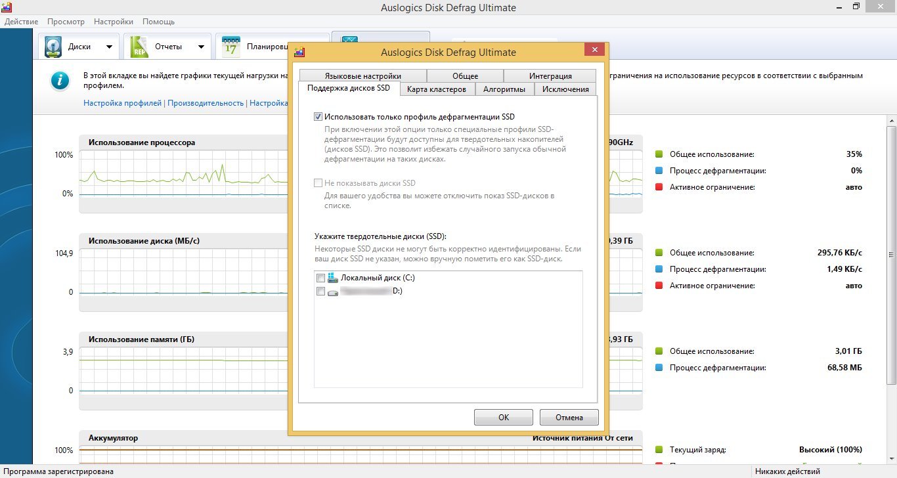Click the Scheduler calendar icon
The width and height of the screenshot is (897, 478).
[231, 47]
